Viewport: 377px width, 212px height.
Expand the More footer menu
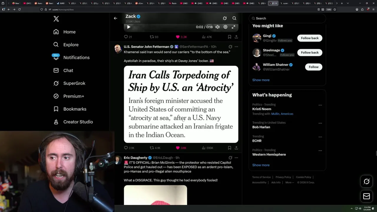coord(290,183)
